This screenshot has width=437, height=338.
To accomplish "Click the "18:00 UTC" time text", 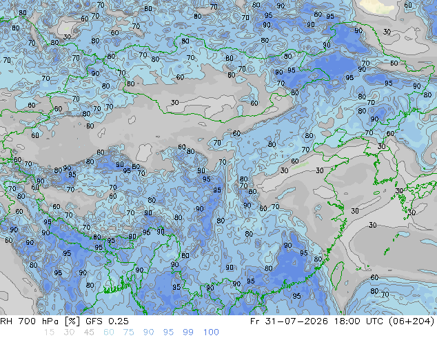I will [358, 321].
